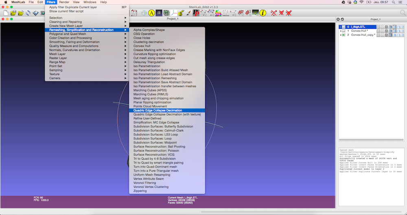Select the Z-painting paintbrush tool
The image size is (407, 215).
pos(188,13)
